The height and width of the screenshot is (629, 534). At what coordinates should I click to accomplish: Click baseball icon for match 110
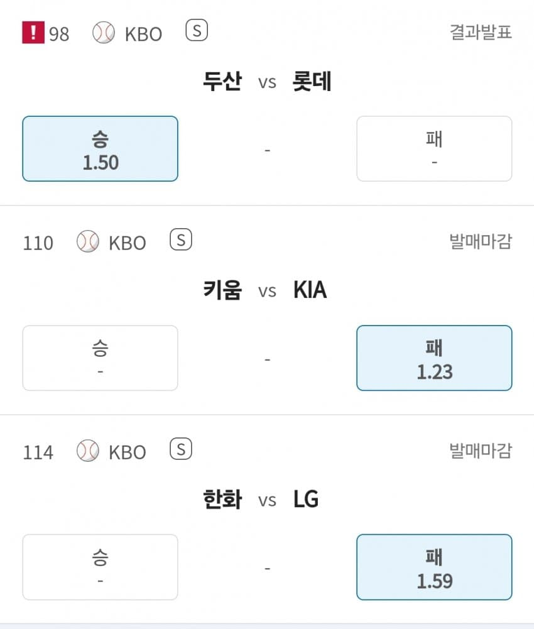[88, 242]
